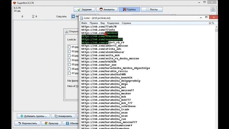Click the line https://vk.com/baraholkaa_moscow777
The width and height of the screenshot is (229, 129).
point(109,122)
